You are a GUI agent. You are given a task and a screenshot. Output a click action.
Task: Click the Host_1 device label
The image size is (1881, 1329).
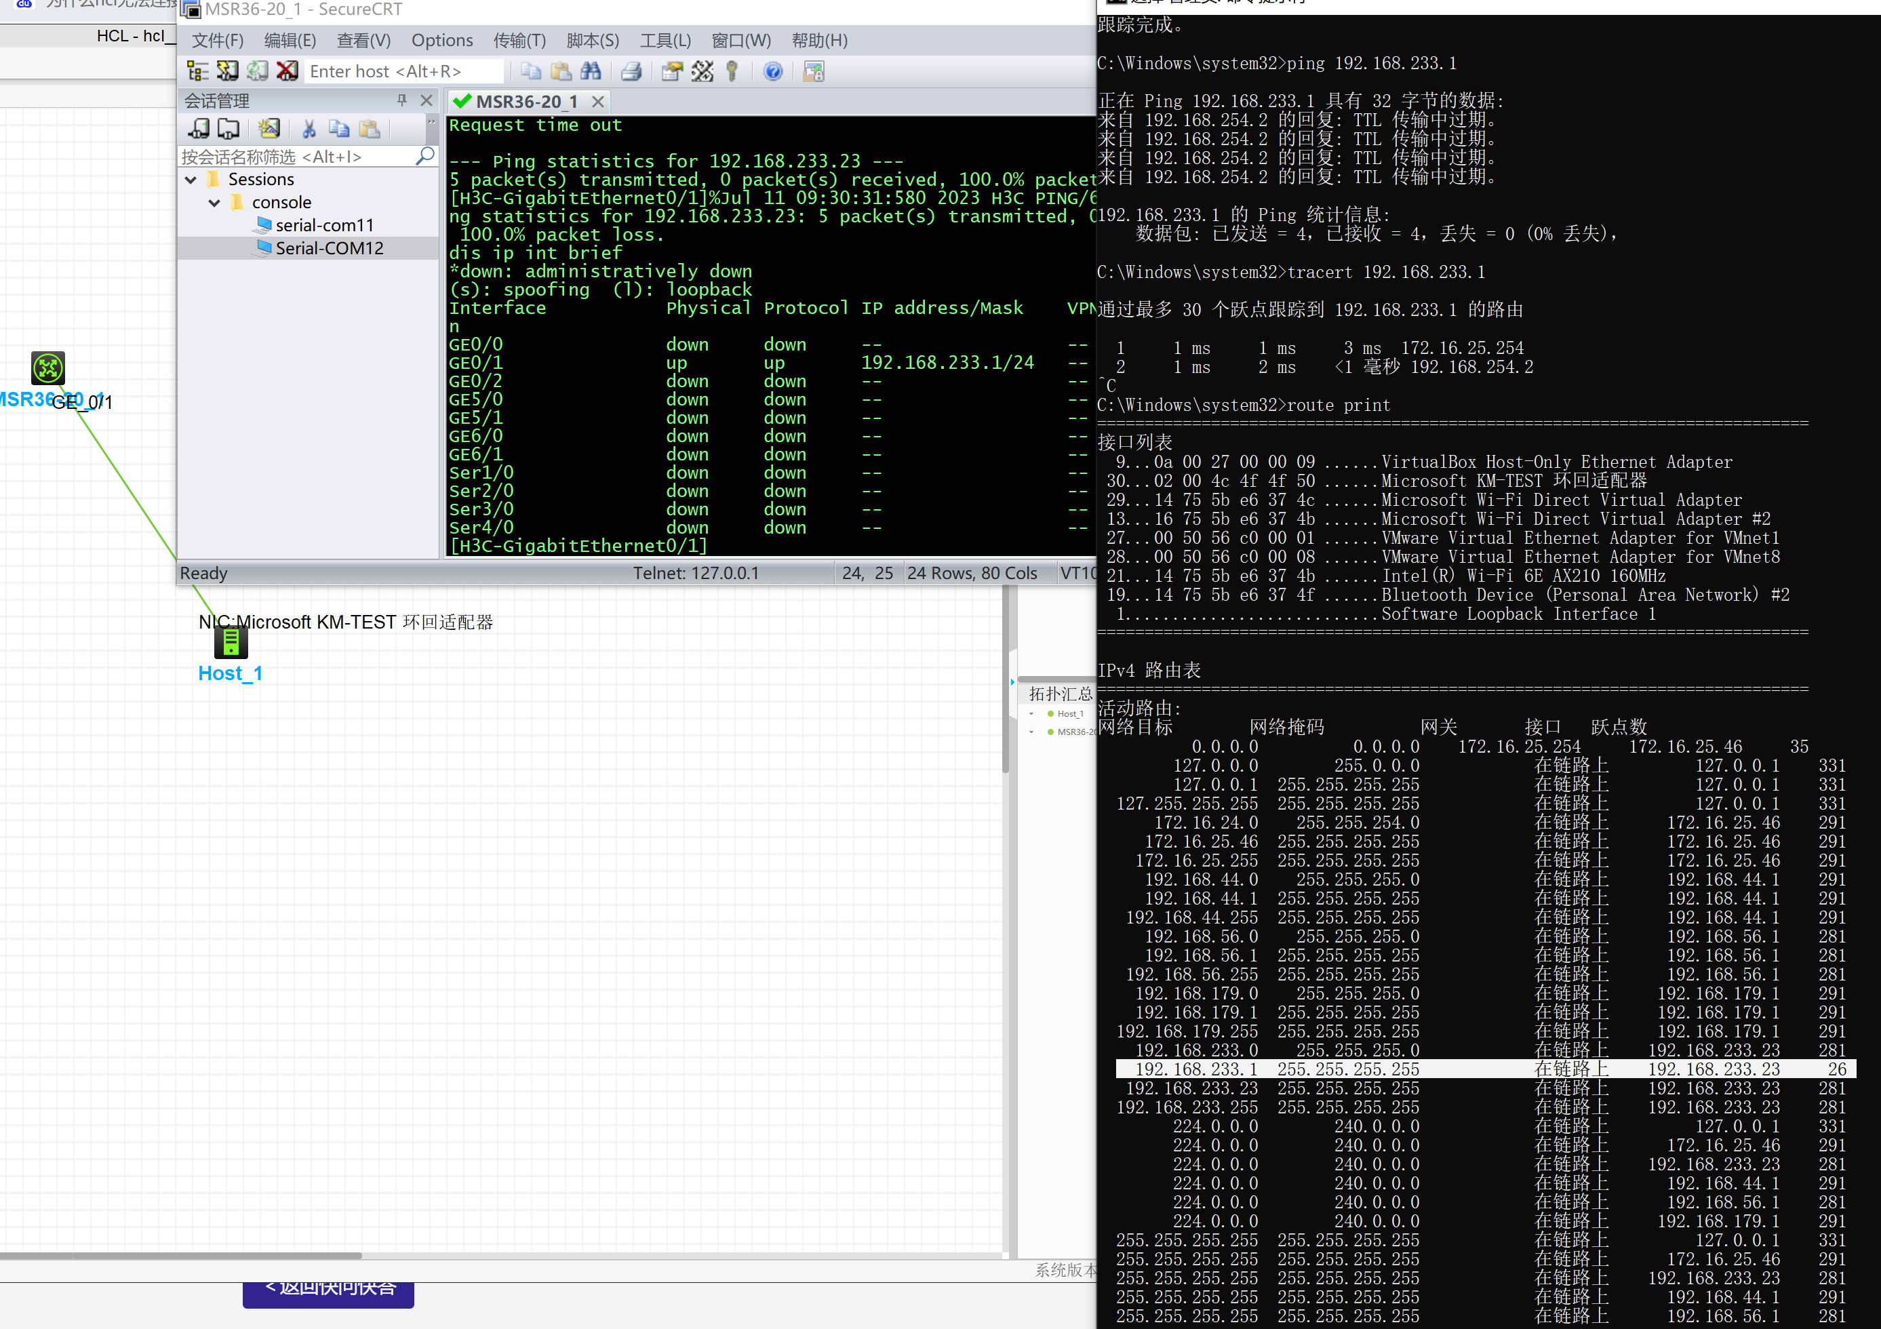point(231,673)
